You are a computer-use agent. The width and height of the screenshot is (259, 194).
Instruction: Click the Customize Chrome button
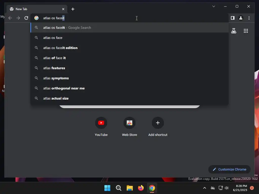click(x=229, y=169)
